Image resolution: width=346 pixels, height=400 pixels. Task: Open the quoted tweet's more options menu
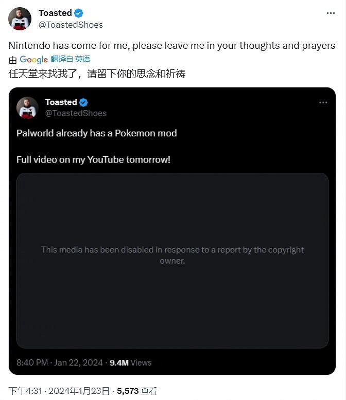(x=323, y=102)
